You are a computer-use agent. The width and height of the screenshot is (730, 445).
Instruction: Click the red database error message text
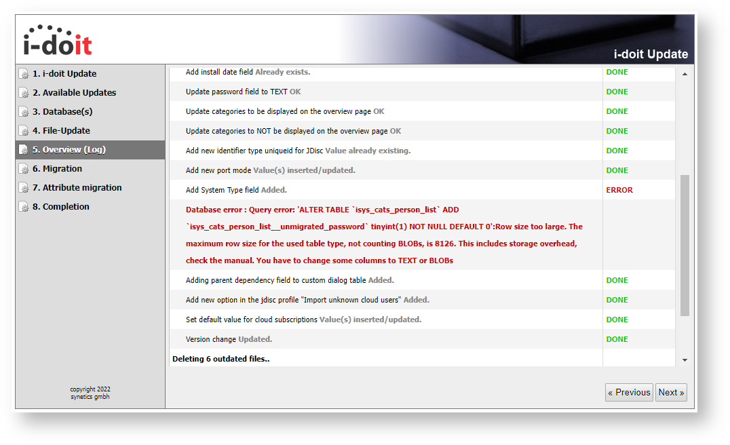click(384, 235)
